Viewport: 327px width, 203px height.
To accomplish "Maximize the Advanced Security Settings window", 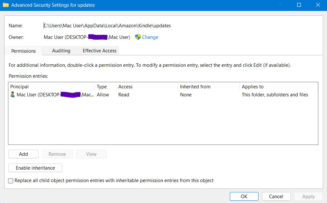I will [x=299, y=5].
